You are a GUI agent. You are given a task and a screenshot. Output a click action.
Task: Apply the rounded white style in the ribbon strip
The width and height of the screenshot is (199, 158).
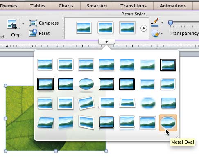[106, 28]
